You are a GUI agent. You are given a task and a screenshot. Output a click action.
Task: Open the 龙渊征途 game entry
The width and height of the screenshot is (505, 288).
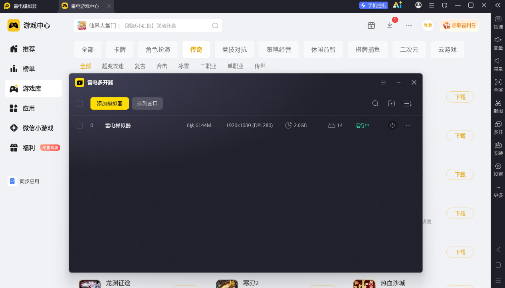tap(118, 283)
